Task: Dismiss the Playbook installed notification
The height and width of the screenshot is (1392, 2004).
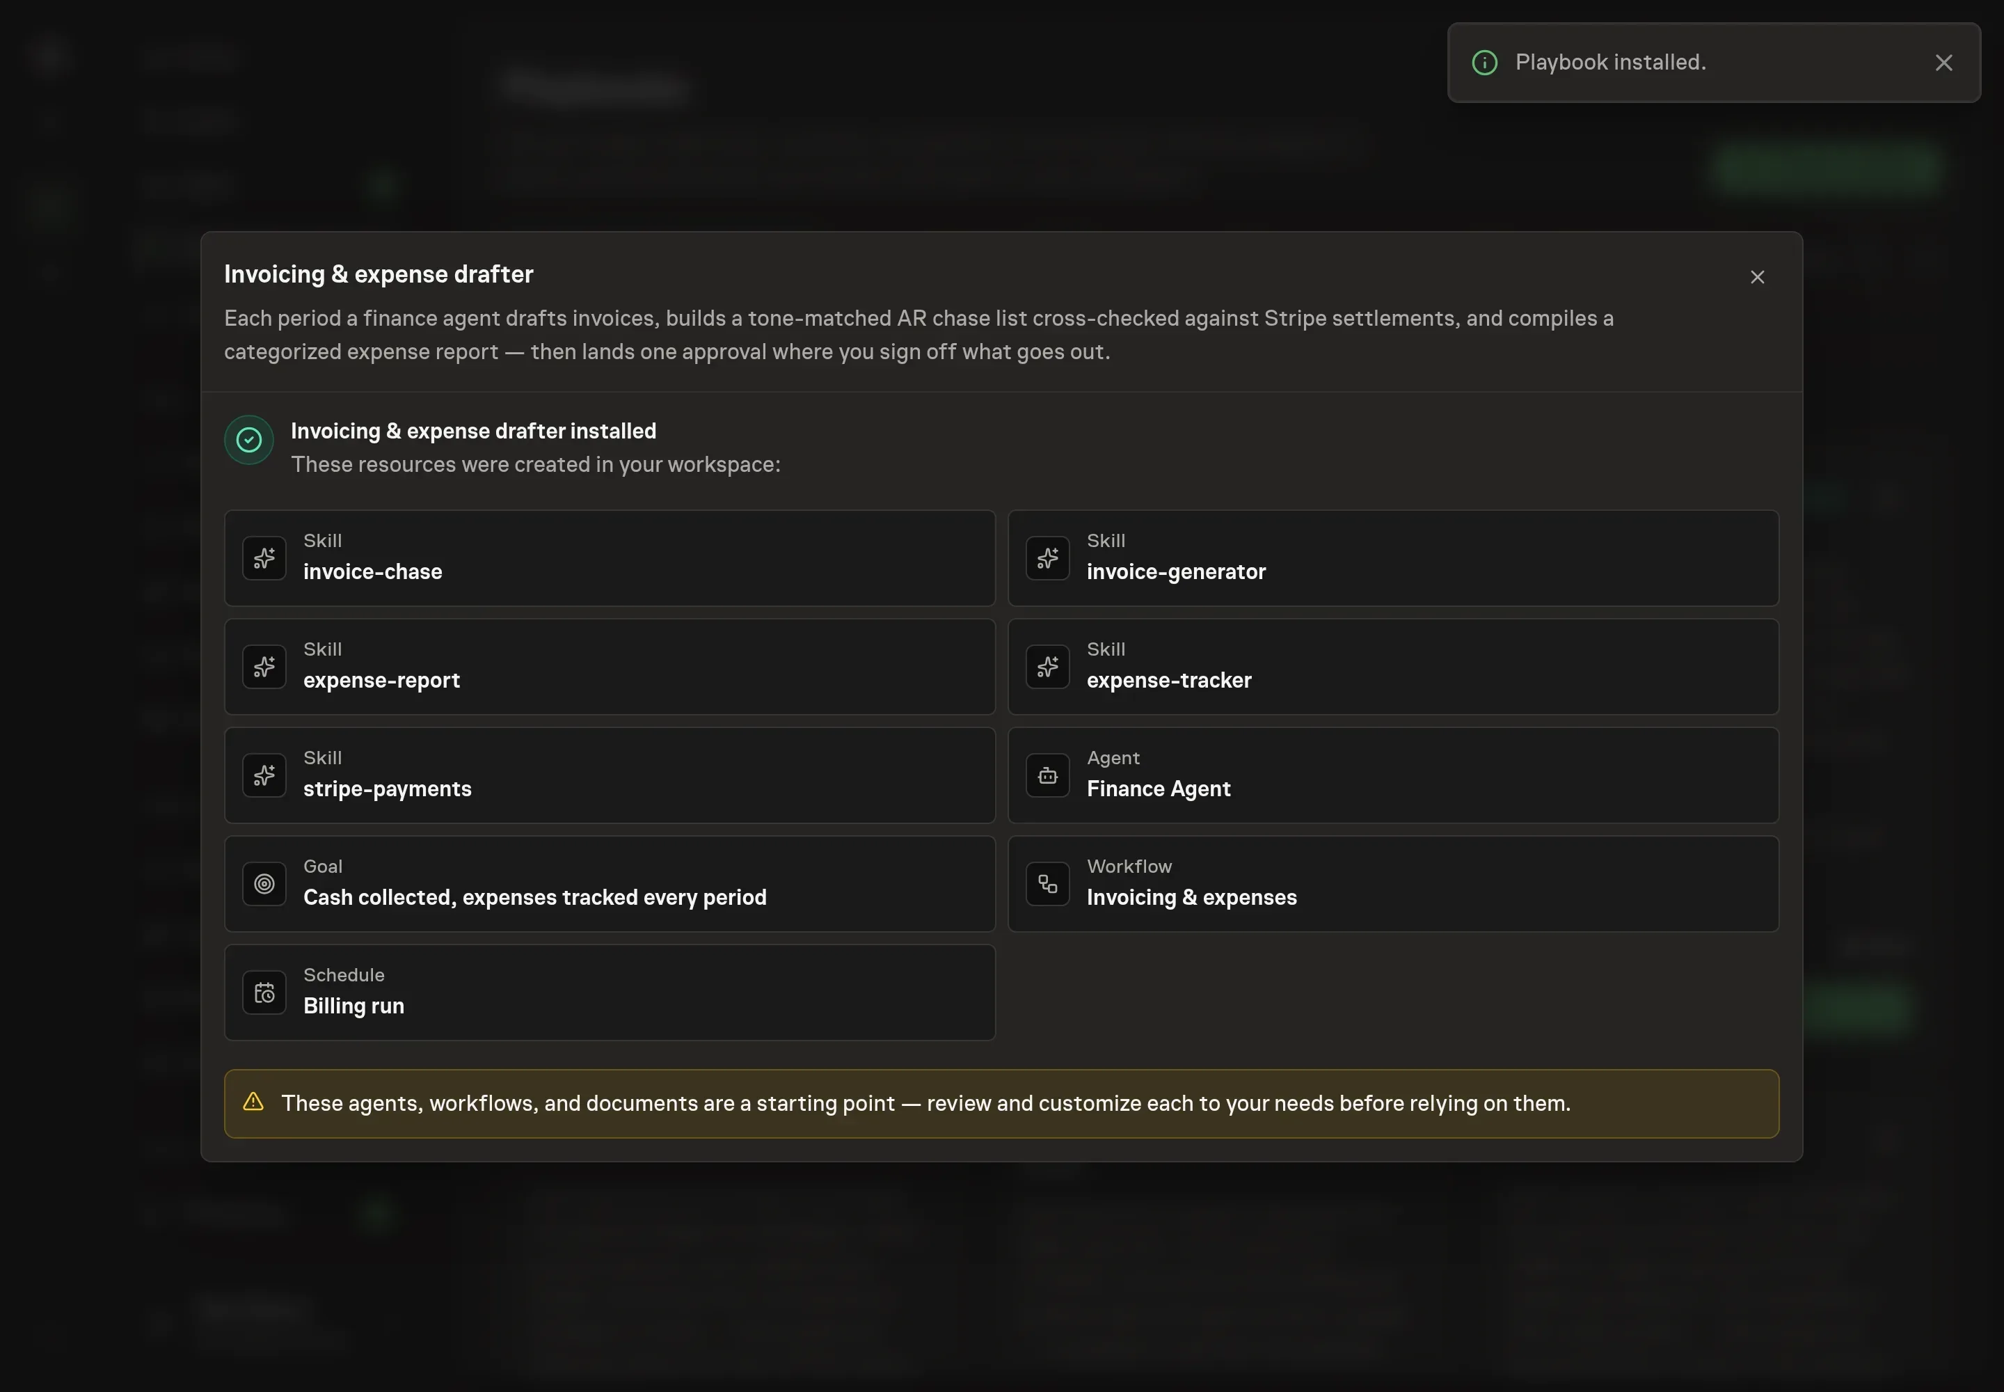Action: click(1944, 63)
